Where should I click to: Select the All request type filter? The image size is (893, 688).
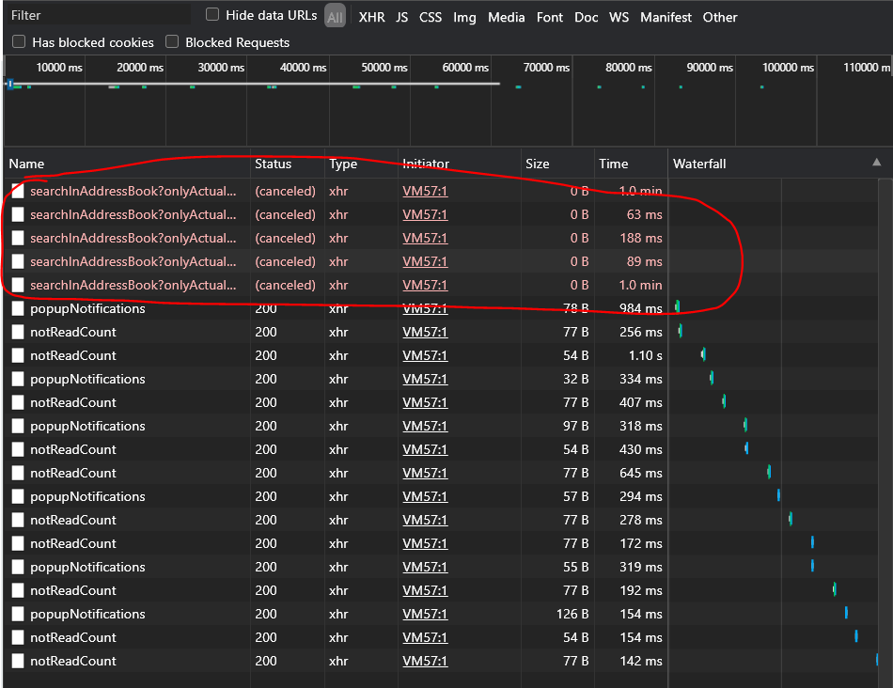(x=335, y=17)
